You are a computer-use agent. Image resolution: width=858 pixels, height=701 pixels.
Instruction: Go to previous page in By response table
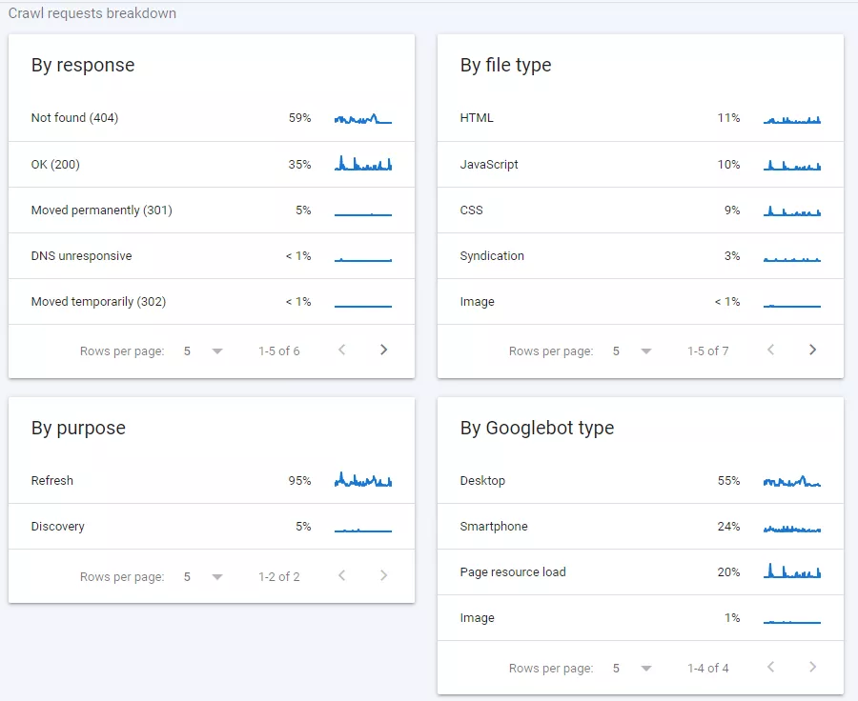pyautogui.click(x=342, y=350)
